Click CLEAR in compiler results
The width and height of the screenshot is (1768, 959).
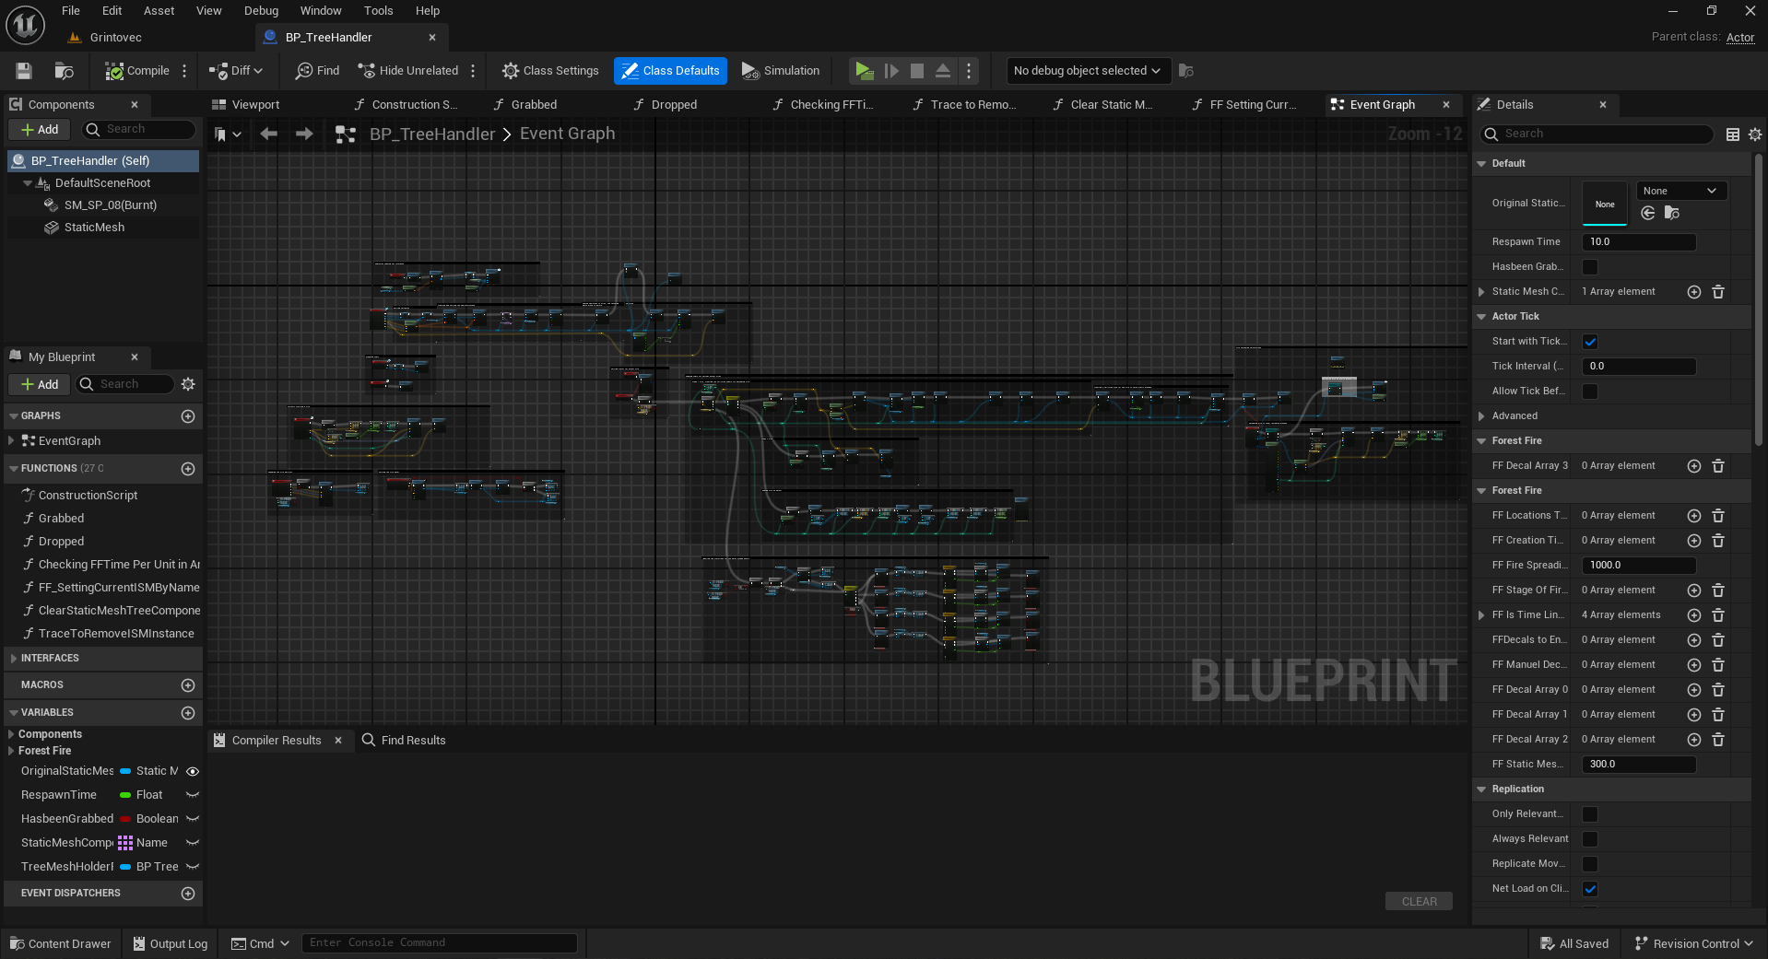point(1419,902)
